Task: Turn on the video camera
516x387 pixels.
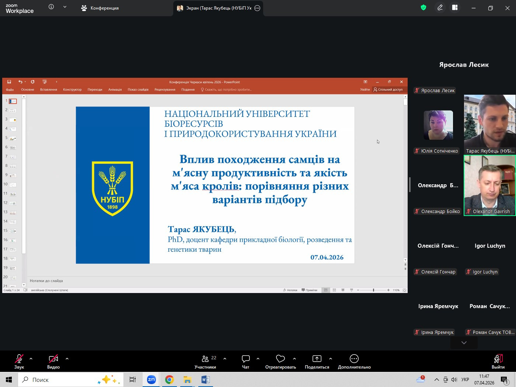Action: 53,361
